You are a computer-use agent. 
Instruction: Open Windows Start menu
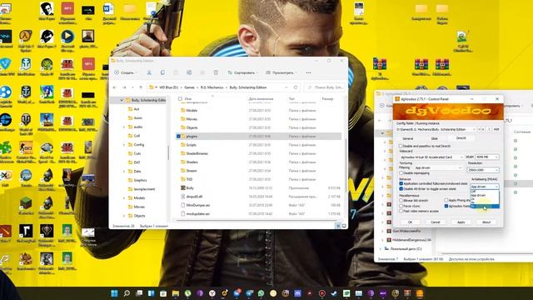tap(114, 293)
